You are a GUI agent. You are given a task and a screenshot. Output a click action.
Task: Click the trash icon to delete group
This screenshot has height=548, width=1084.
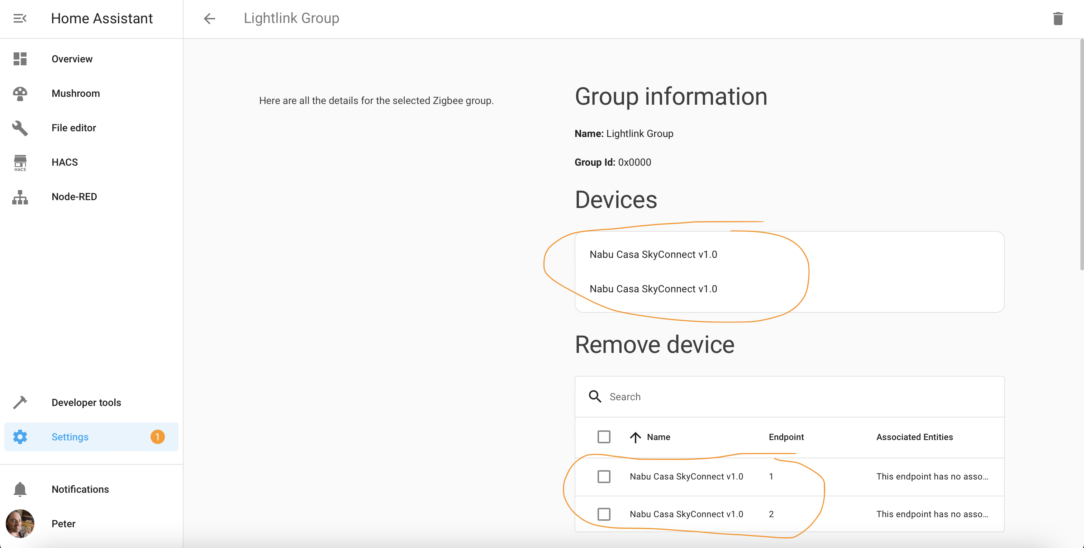click(x=1057, y=19)
